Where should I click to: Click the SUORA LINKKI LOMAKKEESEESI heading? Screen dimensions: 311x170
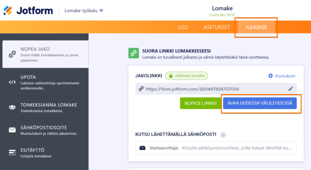pyautogui.click(x=176, y=51)
